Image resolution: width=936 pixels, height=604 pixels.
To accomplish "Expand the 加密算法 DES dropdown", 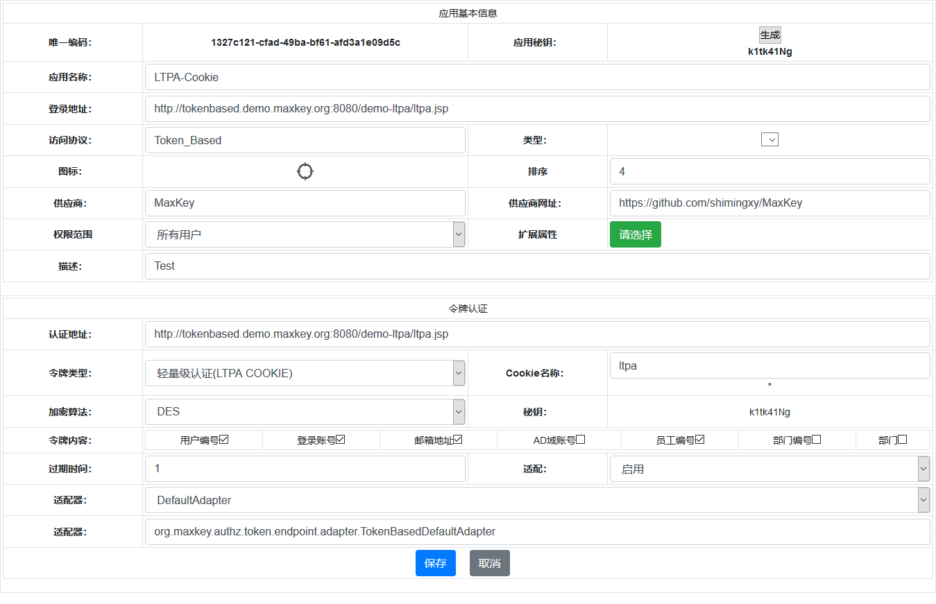I will pos(305,411).
